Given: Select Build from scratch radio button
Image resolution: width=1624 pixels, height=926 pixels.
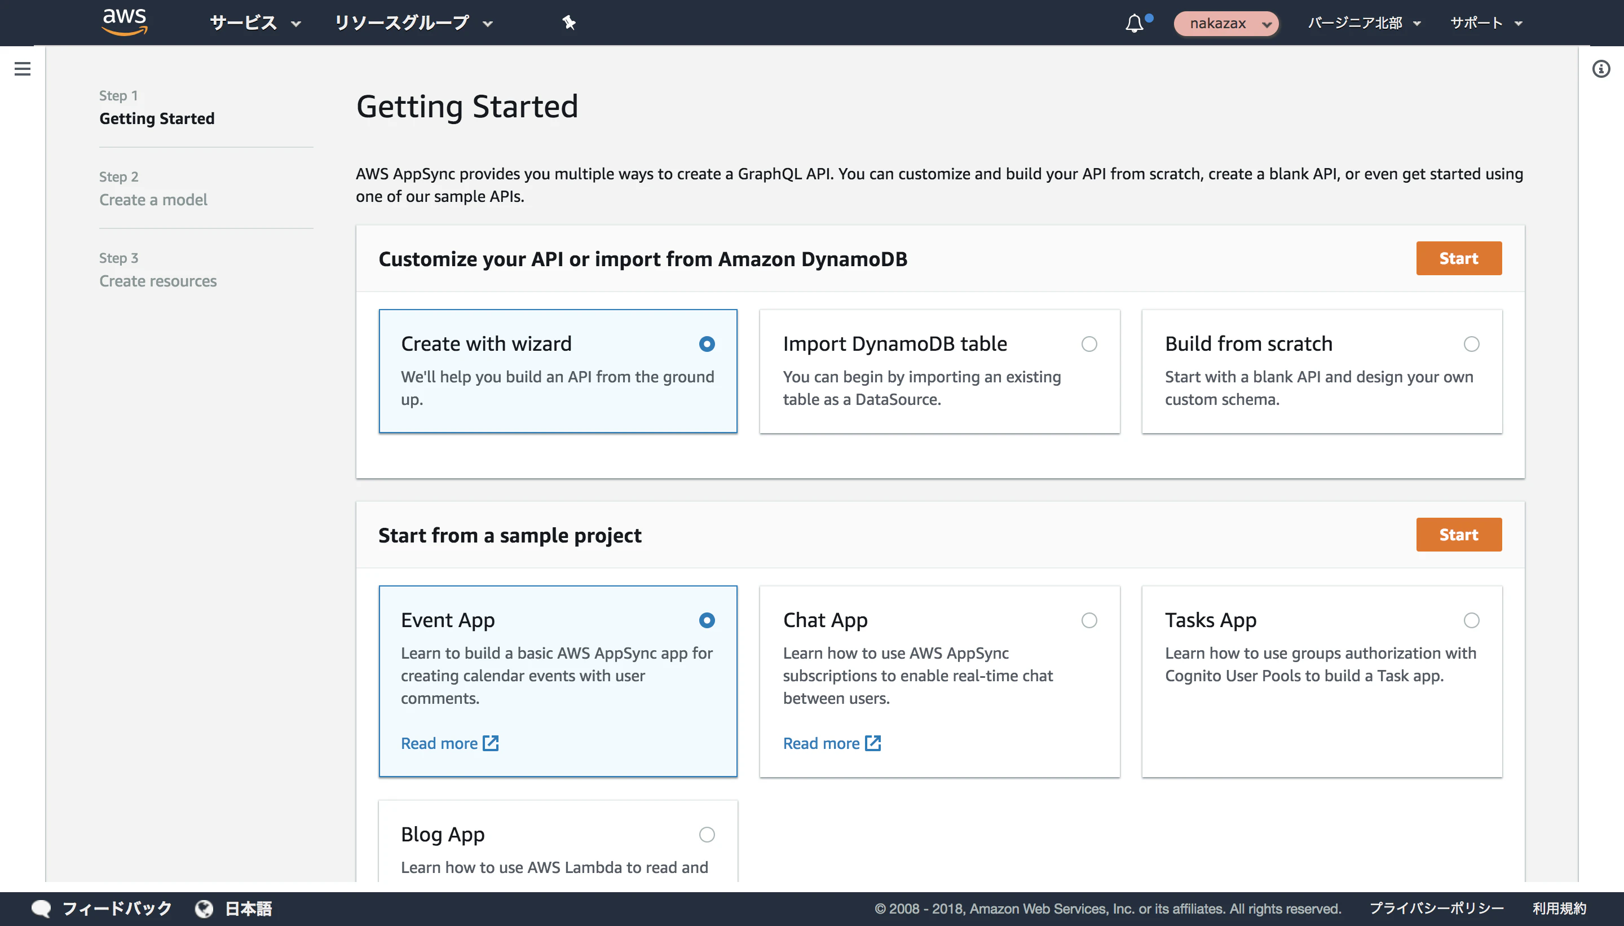Looking at the screenshot, I should 1471,344.
